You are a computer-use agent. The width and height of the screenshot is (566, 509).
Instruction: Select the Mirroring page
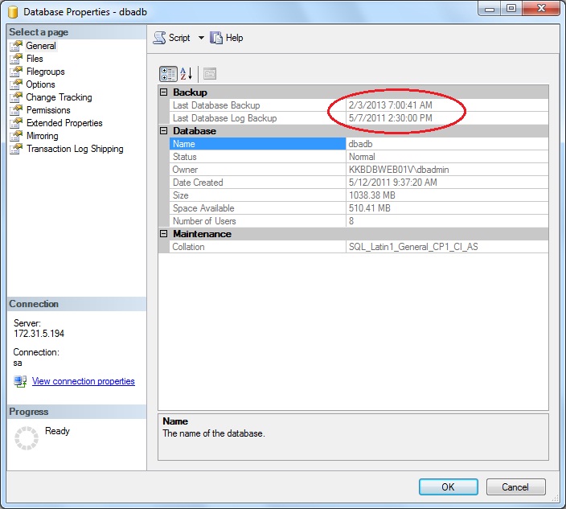point(43,136)
